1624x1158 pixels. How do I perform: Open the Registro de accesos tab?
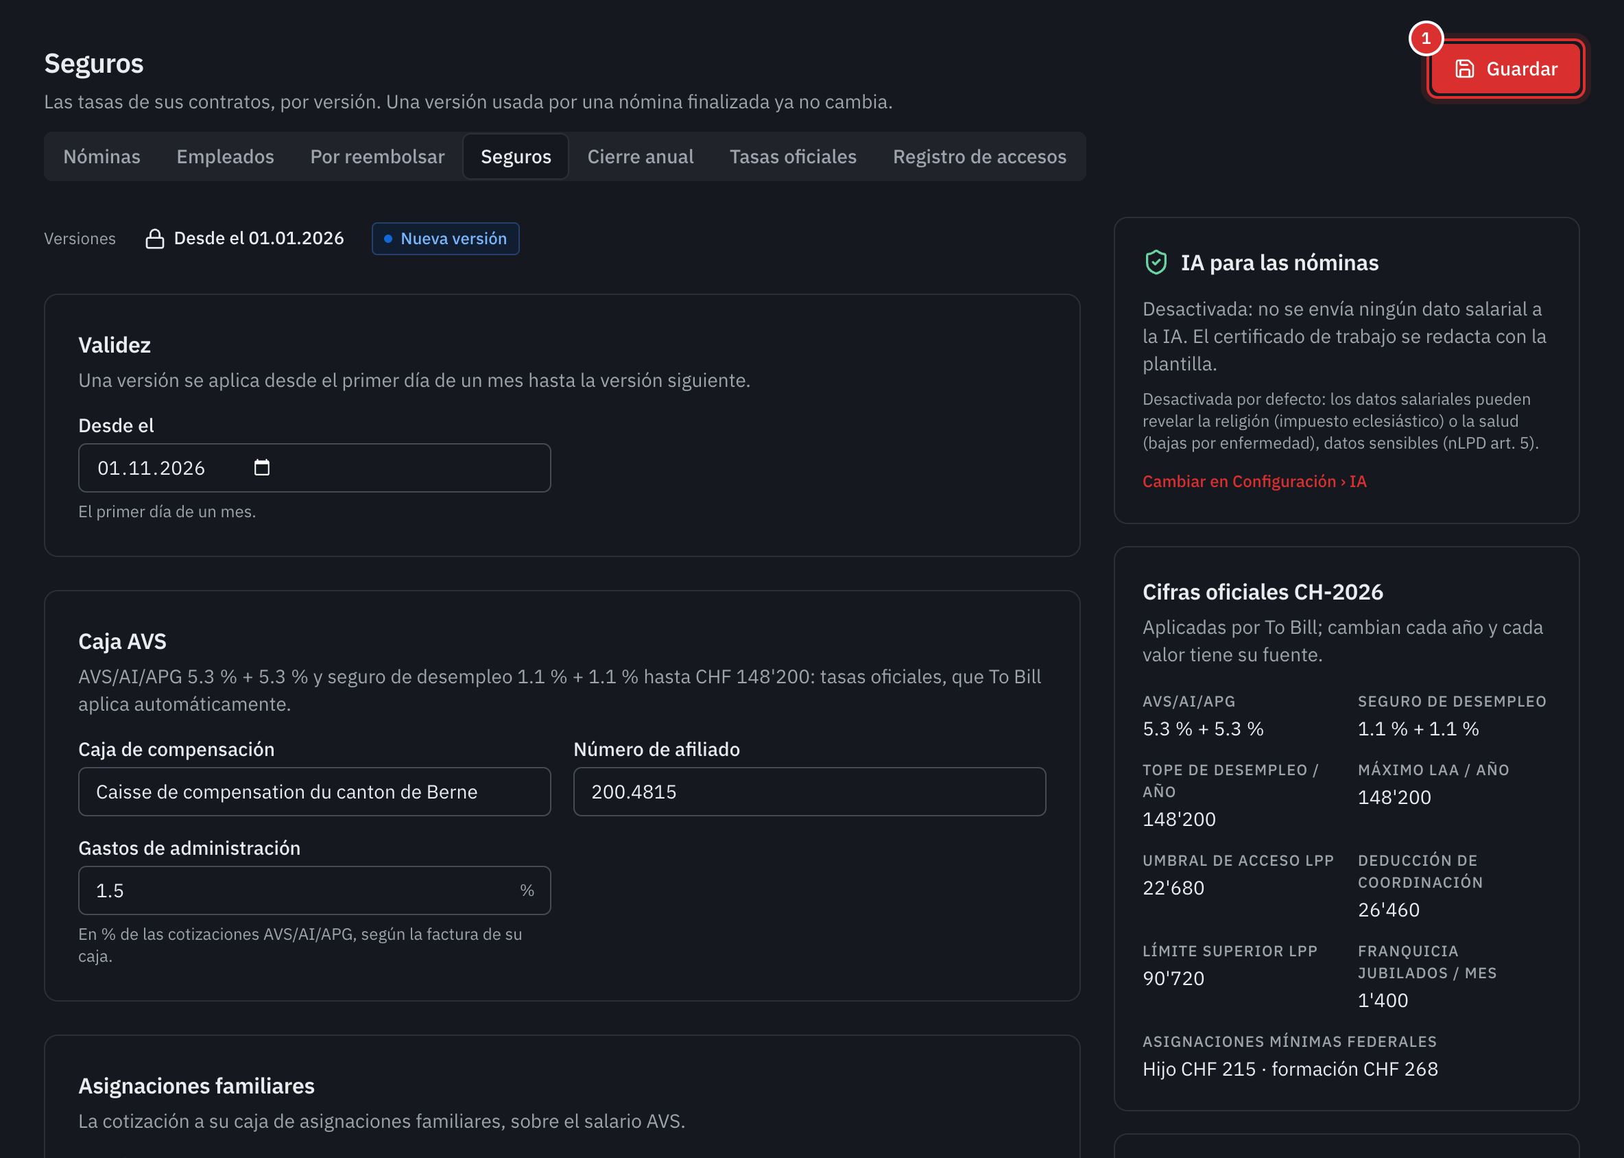[x=979, y=156]
